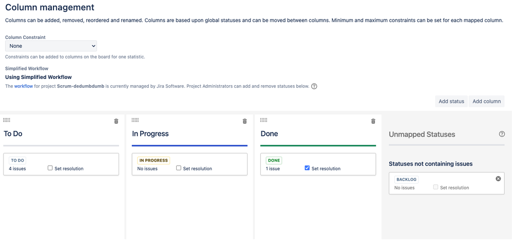Click the DONE status lozenge

[274, 161]
